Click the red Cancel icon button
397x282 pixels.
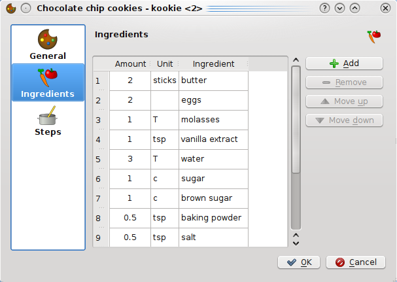tap(356, 262)
